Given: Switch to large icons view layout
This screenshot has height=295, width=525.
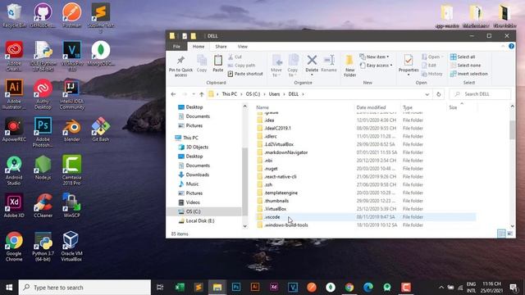Looking at the screenshot, I should pos(509,234).
